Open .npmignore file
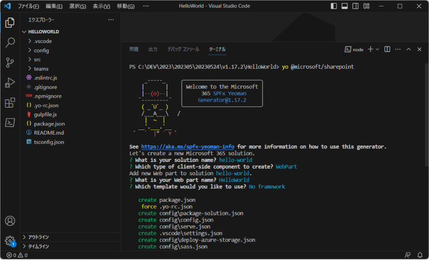The height and width of the screenshot is (260, 429). 71,96
